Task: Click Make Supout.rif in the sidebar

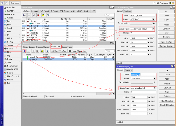Action: [x=13, y=76]
